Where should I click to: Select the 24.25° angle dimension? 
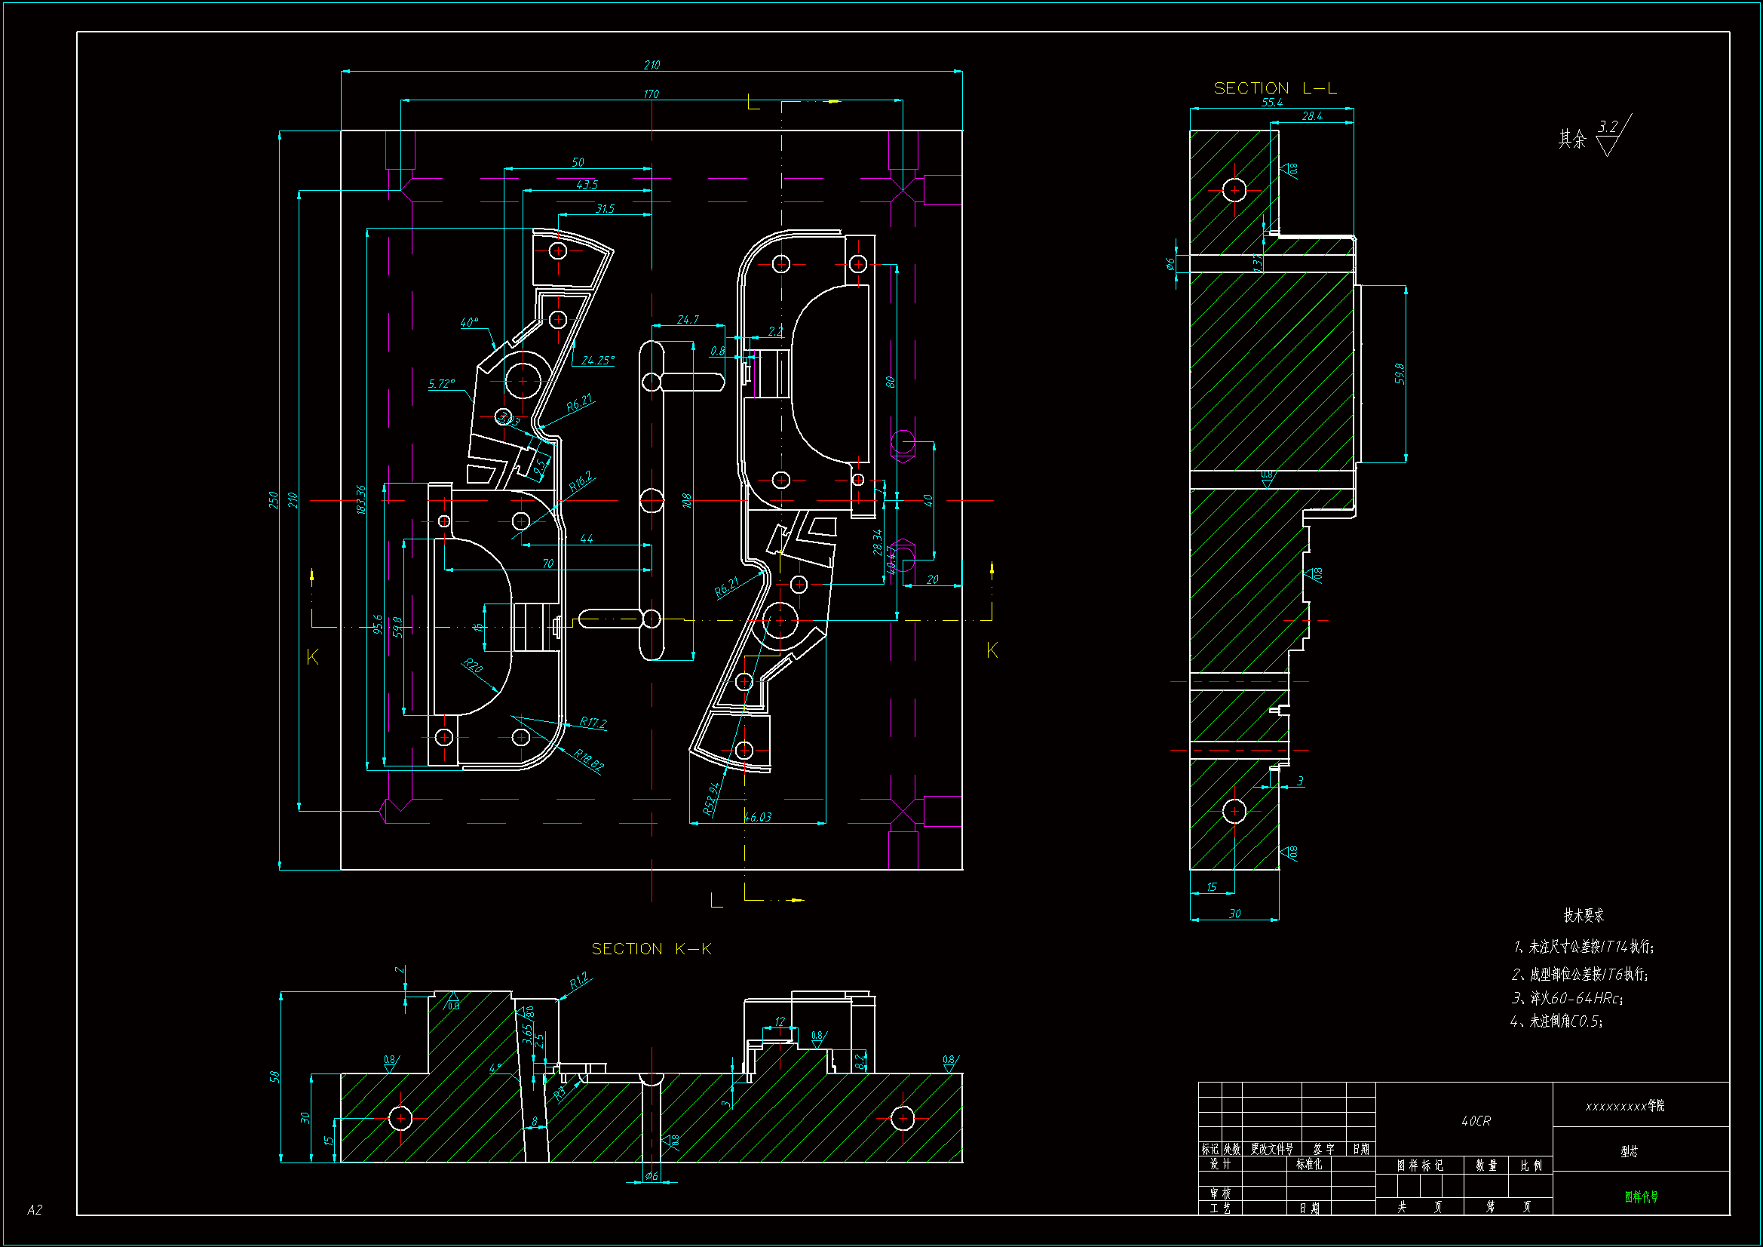(597, 360)
